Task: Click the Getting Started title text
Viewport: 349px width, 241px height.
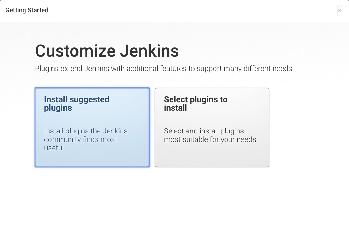Action: tap(27, 10)
